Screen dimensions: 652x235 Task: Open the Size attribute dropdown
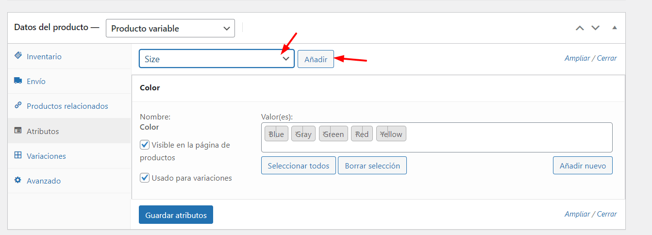(217, 59)
